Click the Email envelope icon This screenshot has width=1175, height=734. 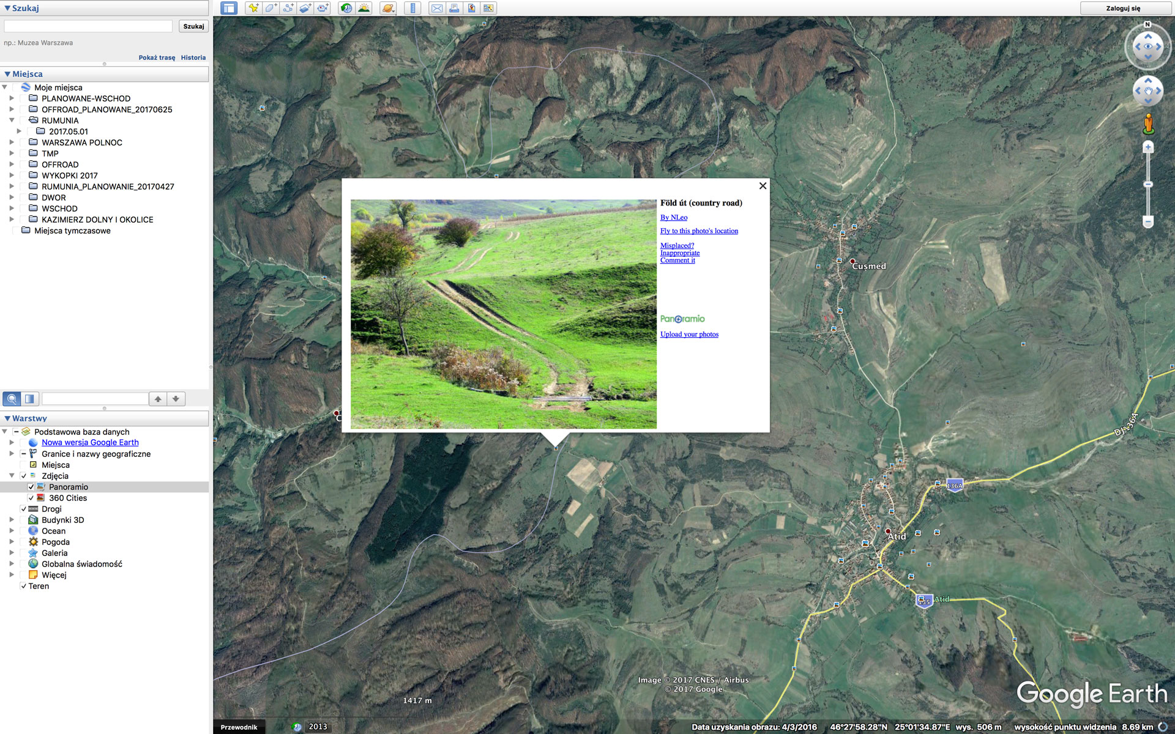click(436, 8)
